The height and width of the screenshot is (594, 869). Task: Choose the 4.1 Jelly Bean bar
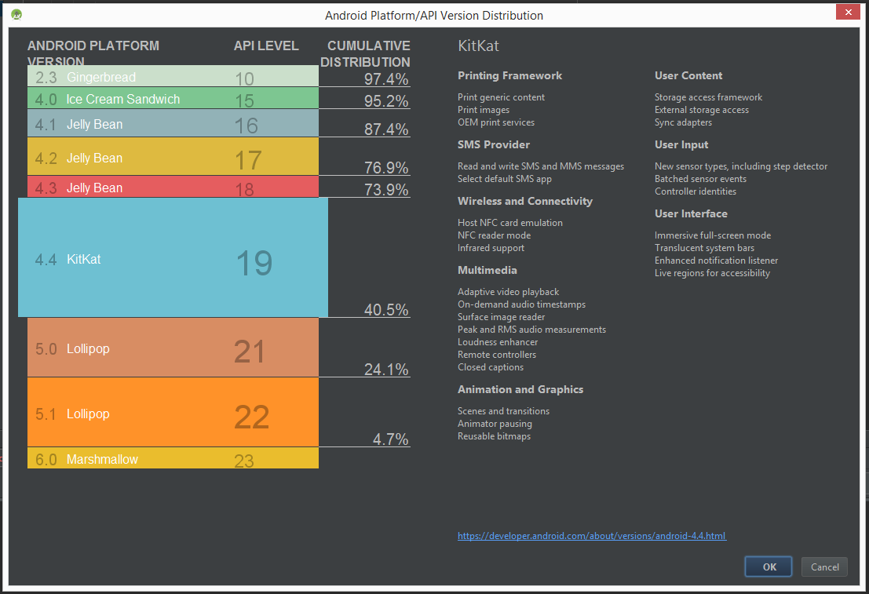point(173,123)
